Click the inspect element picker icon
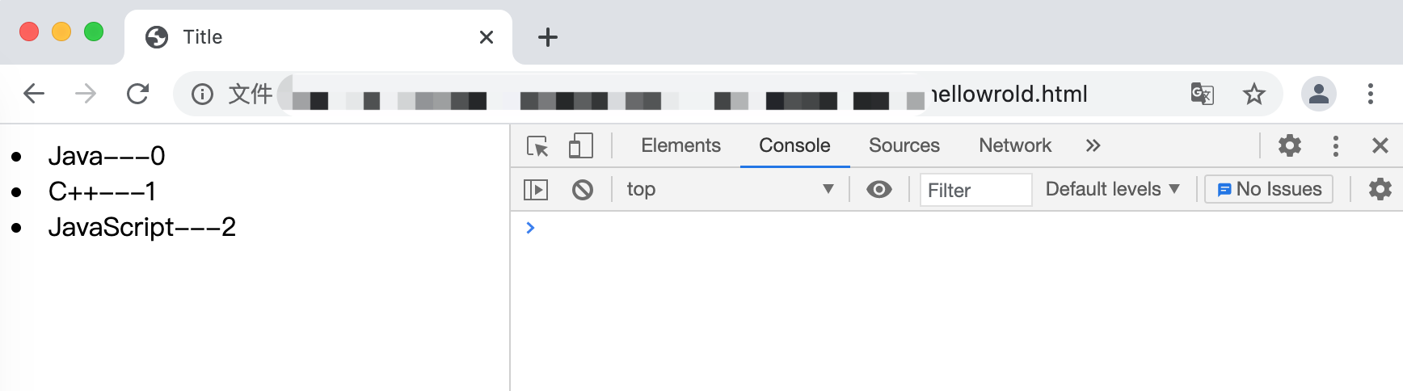Image resolution: width=1403 pixels, height=391 pixels. (537, 146)
